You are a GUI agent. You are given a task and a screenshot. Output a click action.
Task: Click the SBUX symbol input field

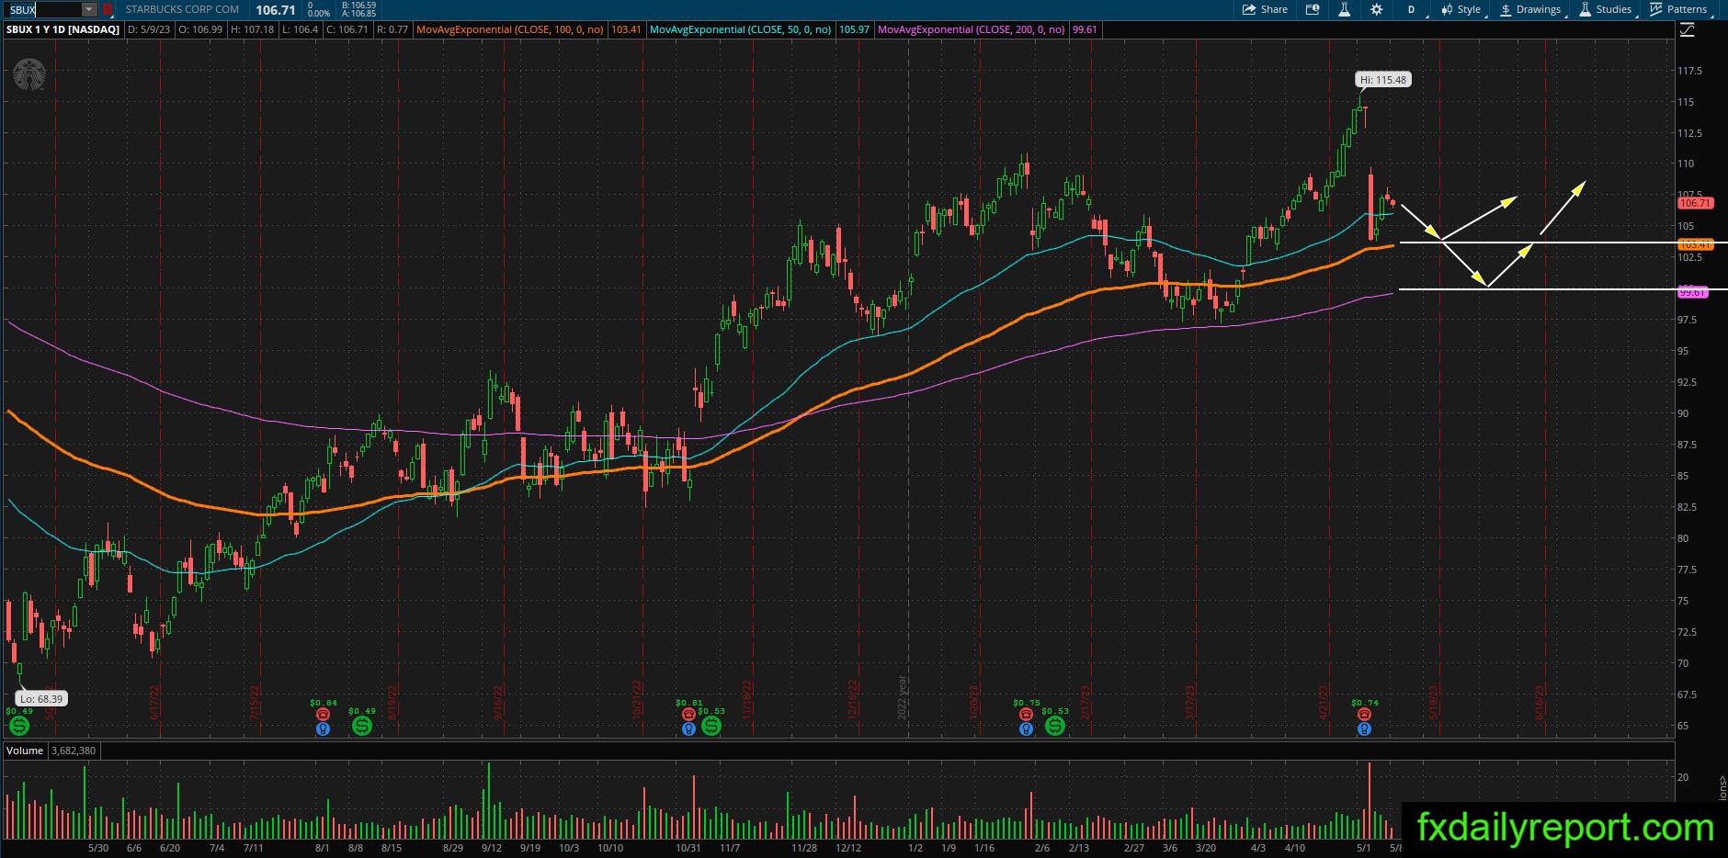click(x=43, y=9)
